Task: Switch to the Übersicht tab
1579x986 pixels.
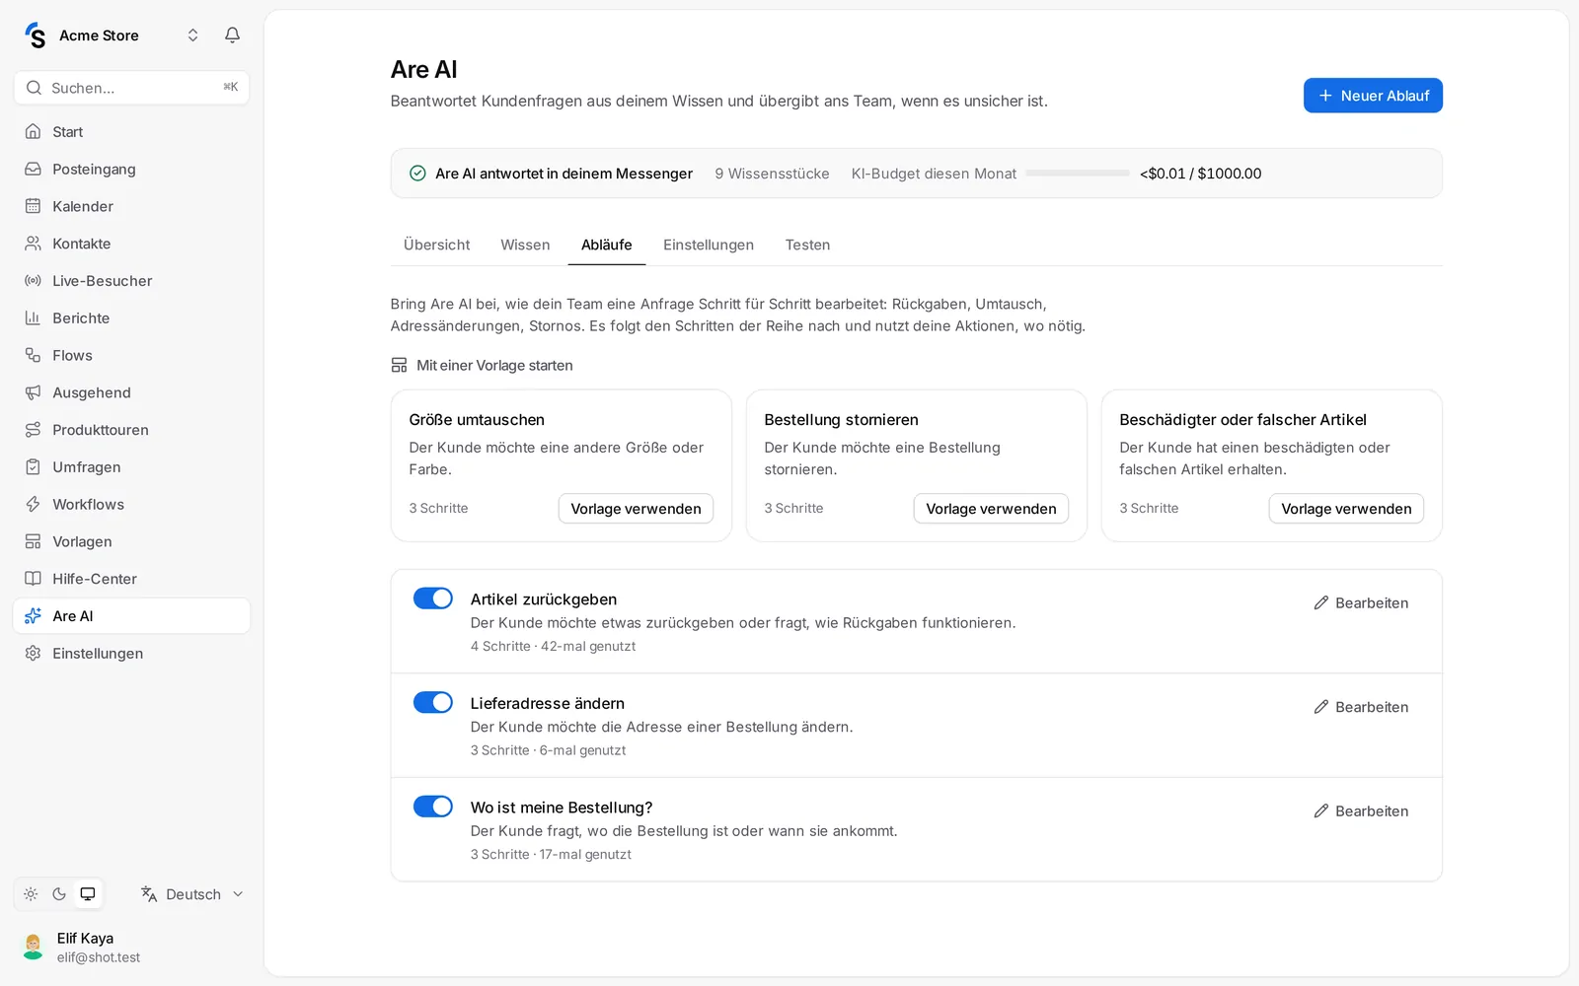Action: click(x=436, y=245)
